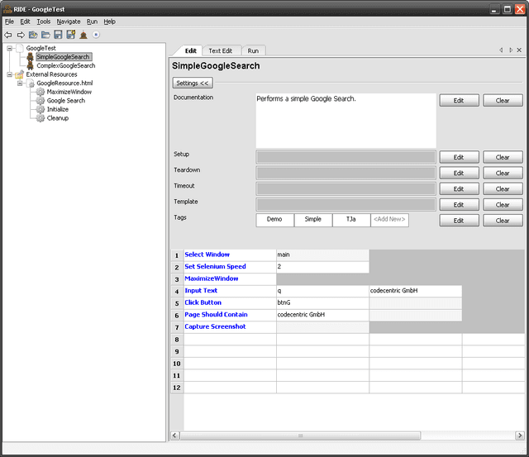Switch to the Text Edit tab
This screenshot has height=457, width=529.
(x=222, y=50)
